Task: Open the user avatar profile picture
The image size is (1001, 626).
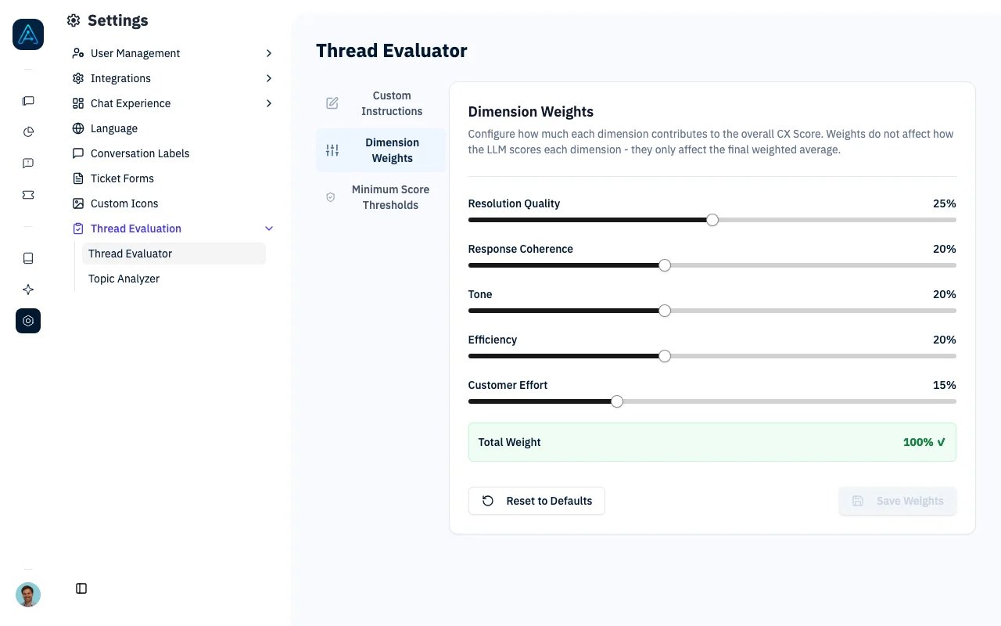Action: 28,595
